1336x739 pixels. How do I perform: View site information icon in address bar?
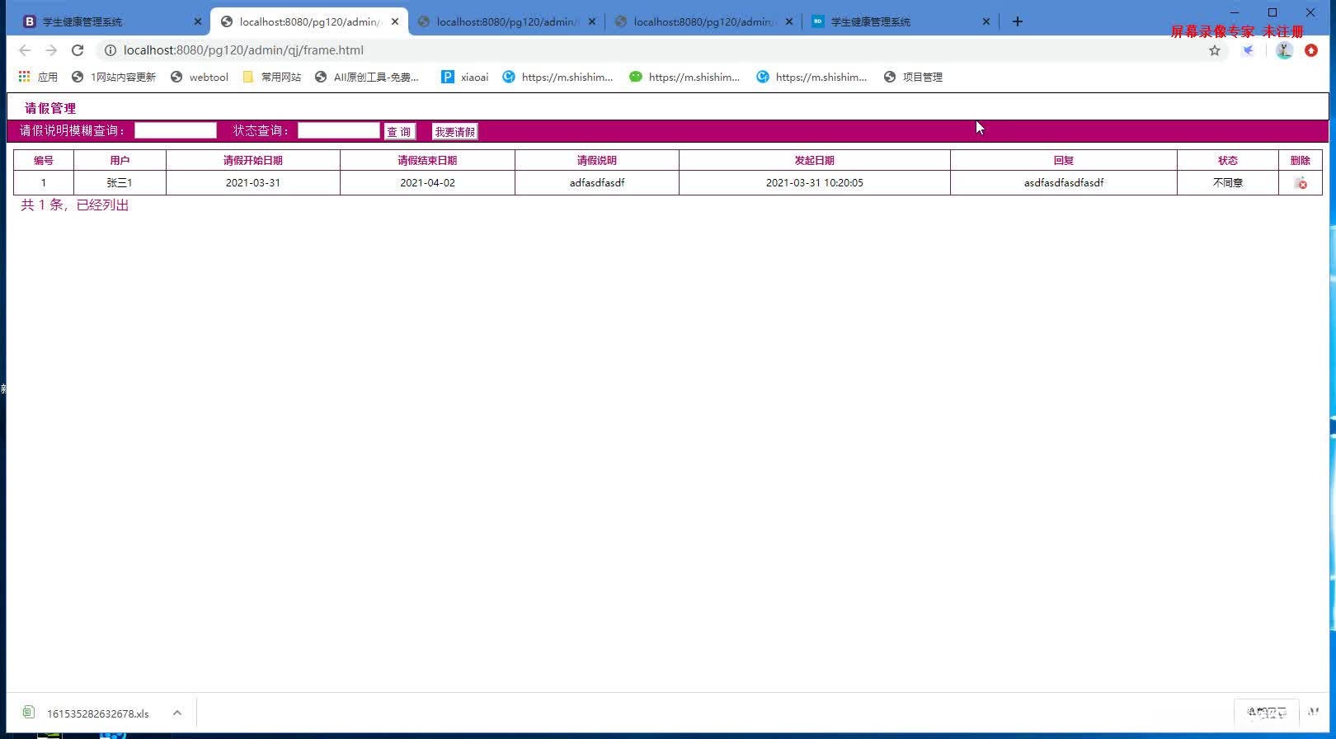110,50
